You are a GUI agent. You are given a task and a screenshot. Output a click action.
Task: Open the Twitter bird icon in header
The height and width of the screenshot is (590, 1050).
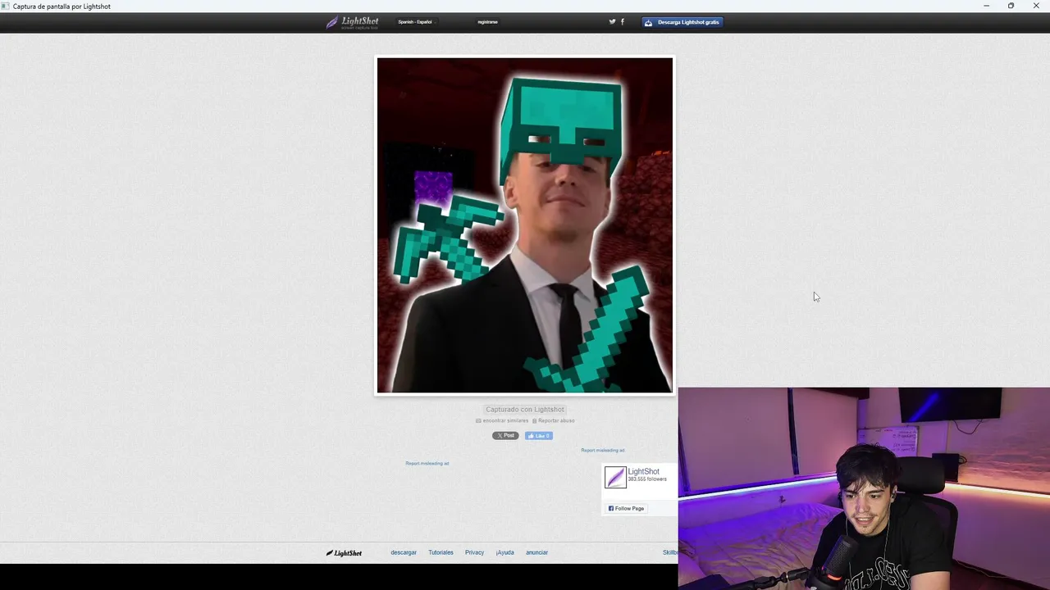pyautogui.click(x=612, y=22)
